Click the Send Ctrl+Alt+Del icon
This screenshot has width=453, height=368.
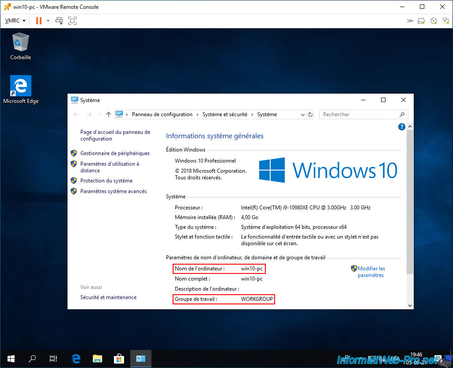[x=59, y=21]
